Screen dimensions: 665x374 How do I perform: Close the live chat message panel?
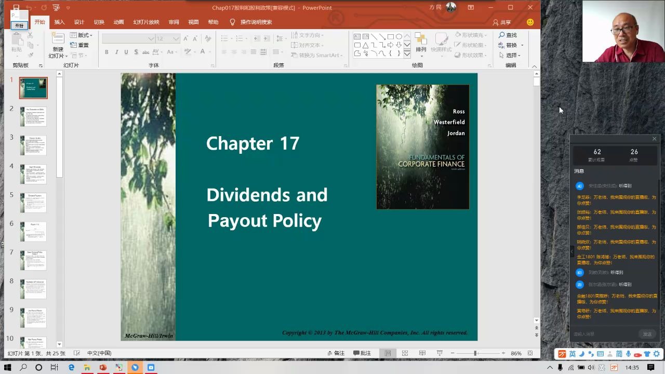pyautogui.click(x=654, y=139)
